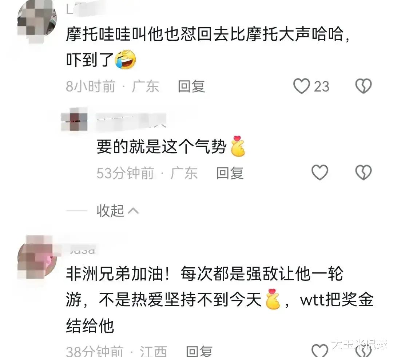Click the chevron arrow next to 收起
393x357 pixels.
(x=133, y=211)
